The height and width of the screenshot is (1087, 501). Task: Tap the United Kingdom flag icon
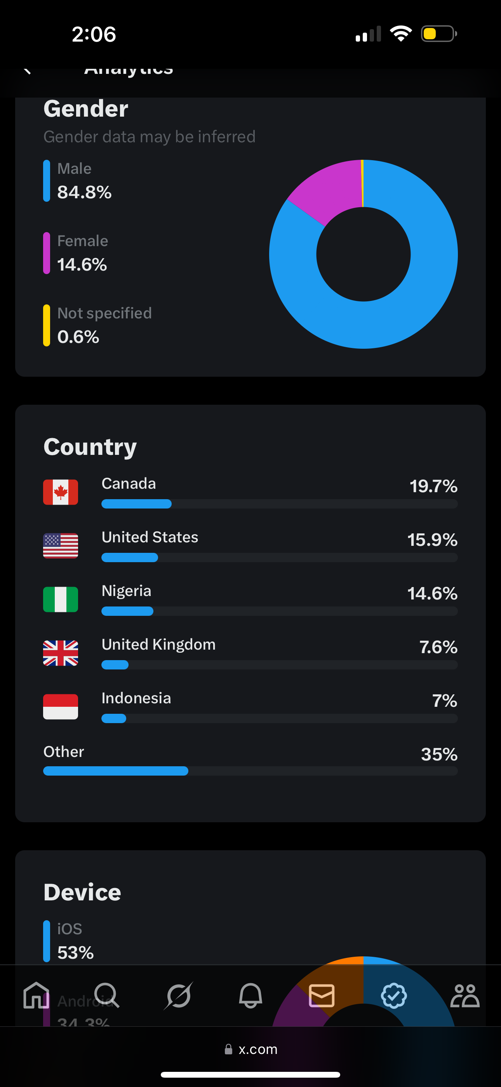point(61,653)
